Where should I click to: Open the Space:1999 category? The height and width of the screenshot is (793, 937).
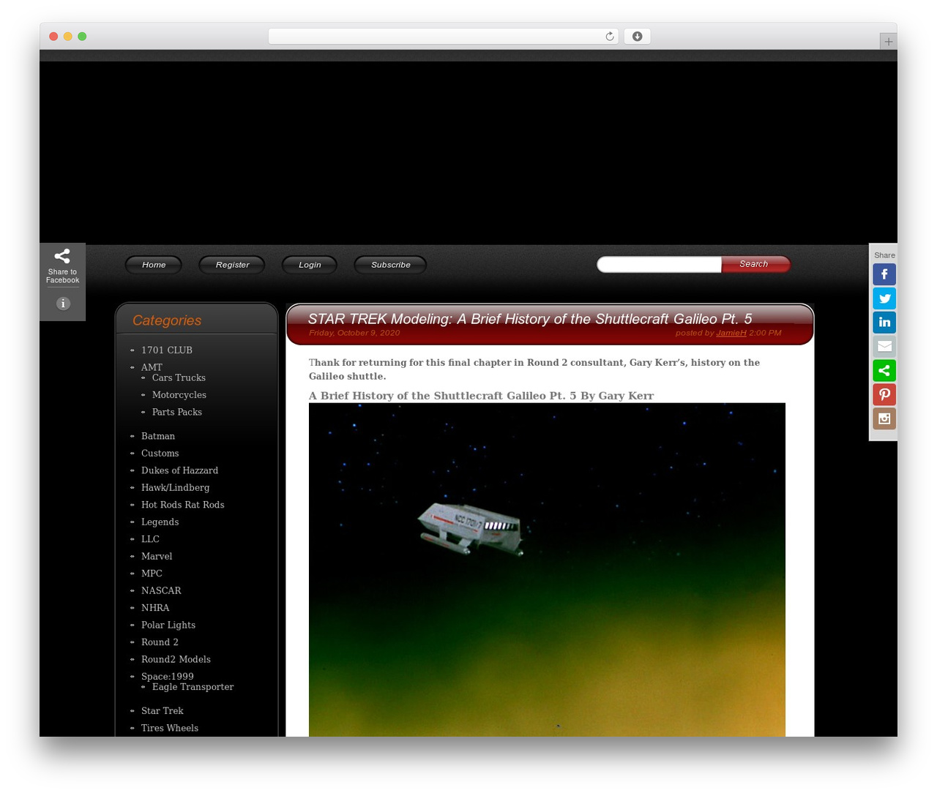(168, 677)
